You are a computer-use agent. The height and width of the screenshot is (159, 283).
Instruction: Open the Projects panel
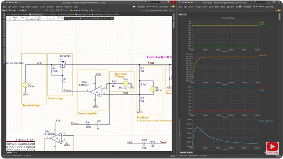[2, 16]
